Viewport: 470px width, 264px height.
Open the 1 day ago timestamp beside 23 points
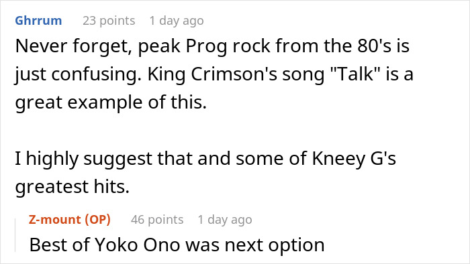(x=177, y=21)
